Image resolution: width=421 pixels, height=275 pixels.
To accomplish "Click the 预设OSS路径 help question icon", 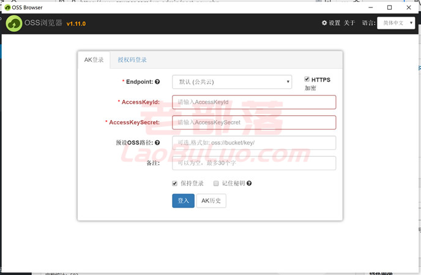I will [157, 143].
